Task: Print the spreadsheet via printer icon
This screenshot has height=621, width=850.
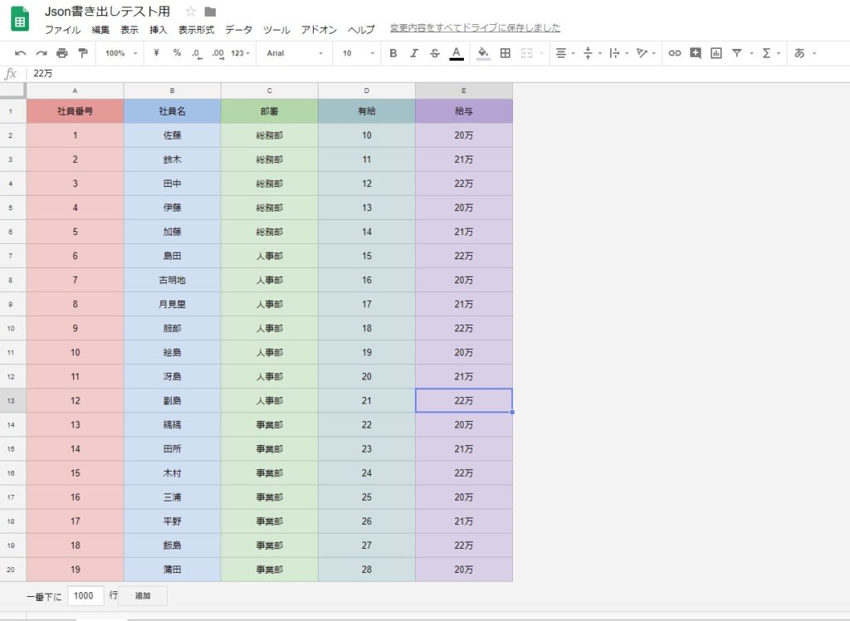Action: [x=61, y=53]
